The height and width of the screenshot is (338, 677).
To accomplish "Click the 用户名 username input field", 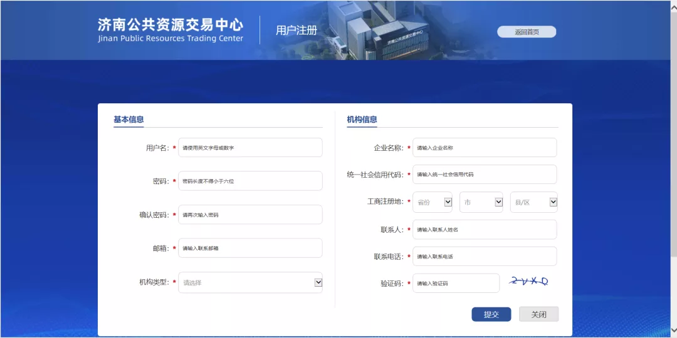I will click(x=250, y=148).
